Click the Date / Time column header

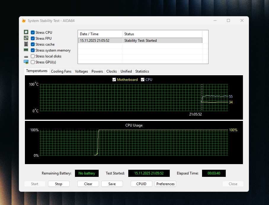[100, 34]
